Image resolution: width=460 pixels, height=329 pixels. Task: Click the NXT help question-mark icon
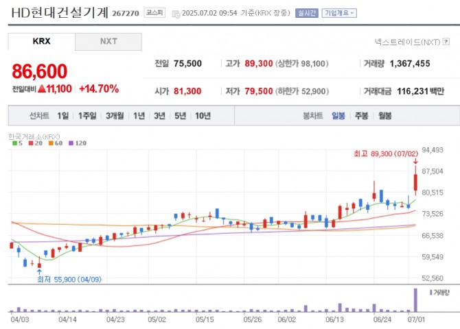tap(446, 42)
